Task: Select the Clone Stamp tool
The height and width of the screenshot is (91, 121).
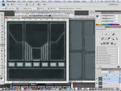Action: (2, 37)
